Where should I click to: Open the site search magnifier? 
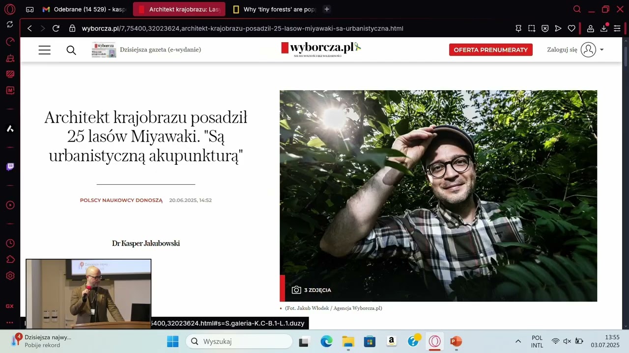(71, 50)
